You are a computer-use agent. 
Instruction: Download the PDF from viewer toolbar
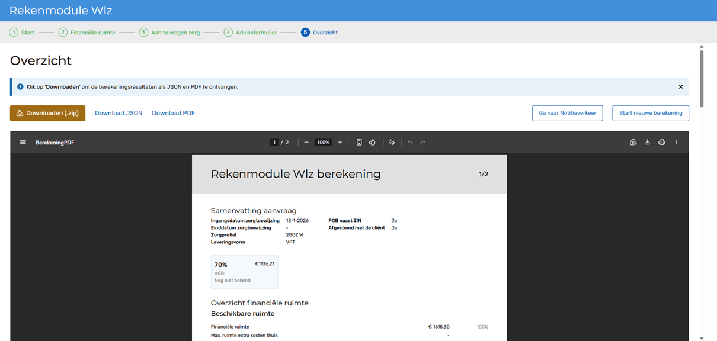pyautogui.click(x=647, y=143)
